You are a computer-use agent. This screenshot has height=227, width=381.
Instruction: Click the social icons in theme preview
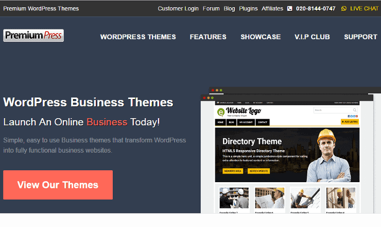coord(353,116)
